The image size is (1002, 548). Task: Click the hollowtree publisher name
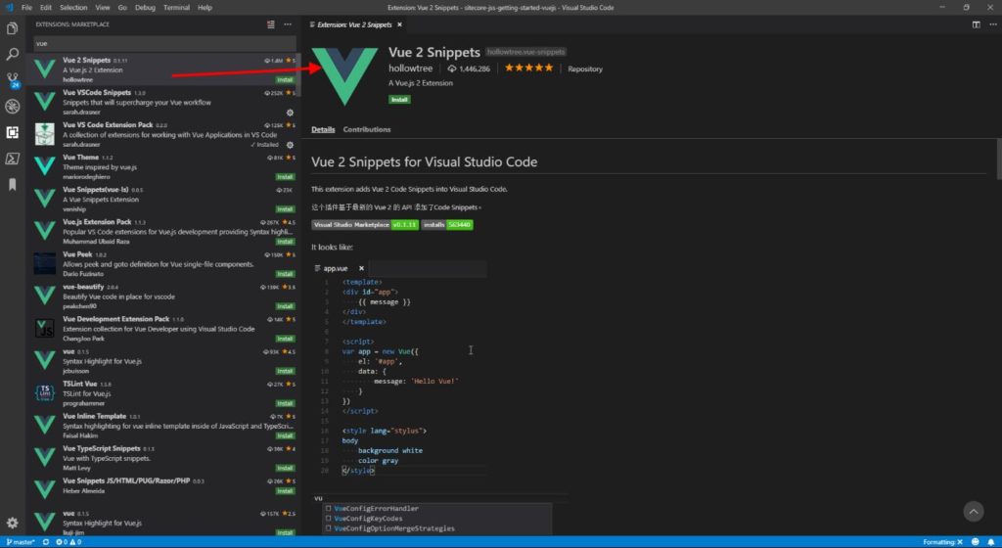coord(410,68)
